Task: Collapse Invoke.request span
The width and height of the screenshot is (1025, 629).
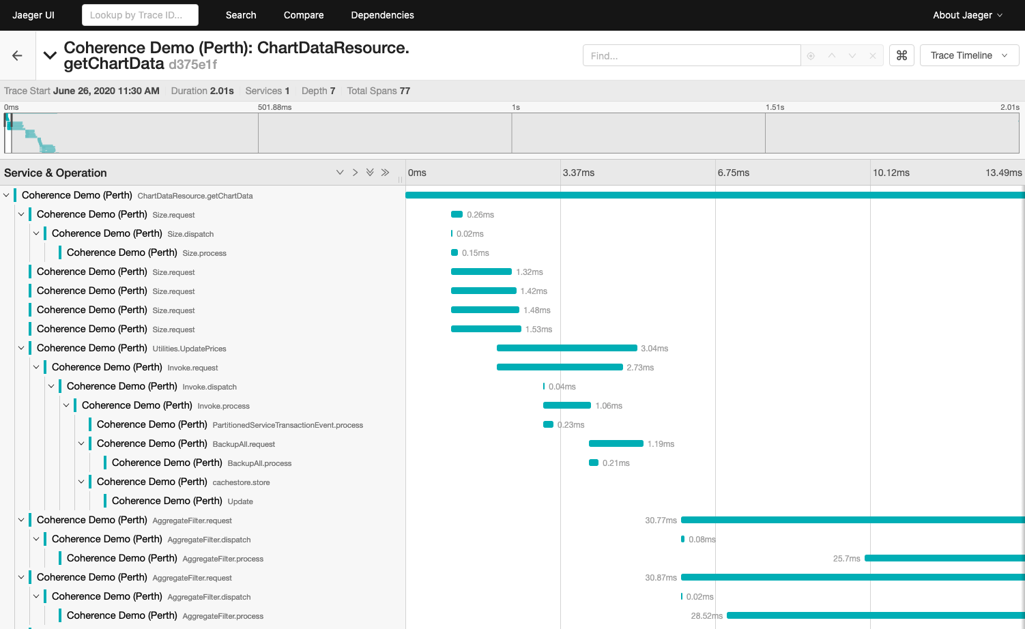Action: click(36, 367)
